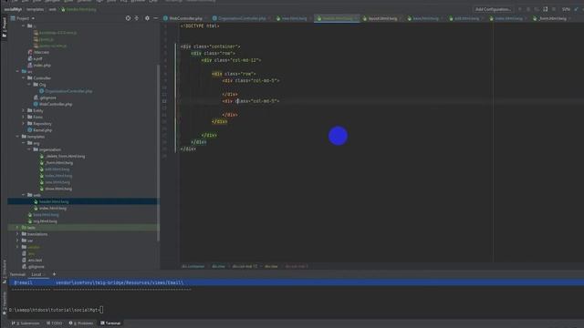Select WebController.php in project tree
The width and height of the screenshot is (584, 328).
point(56,104)
